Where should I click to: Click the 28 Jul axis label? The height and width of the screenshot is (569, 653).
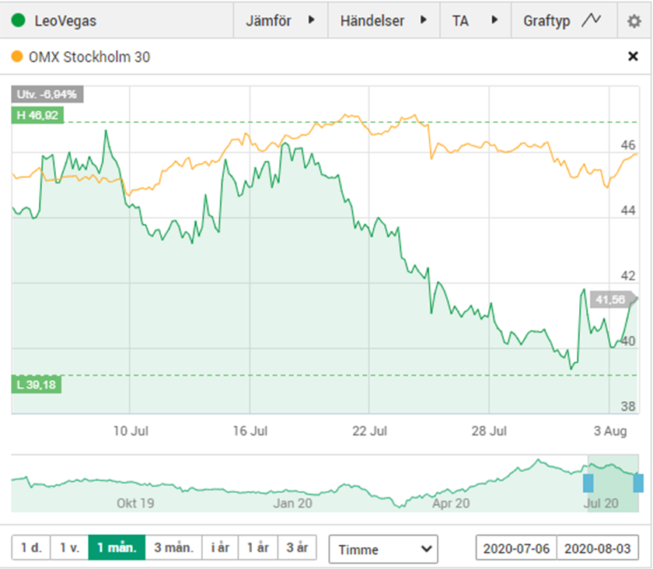click(489, 431)
